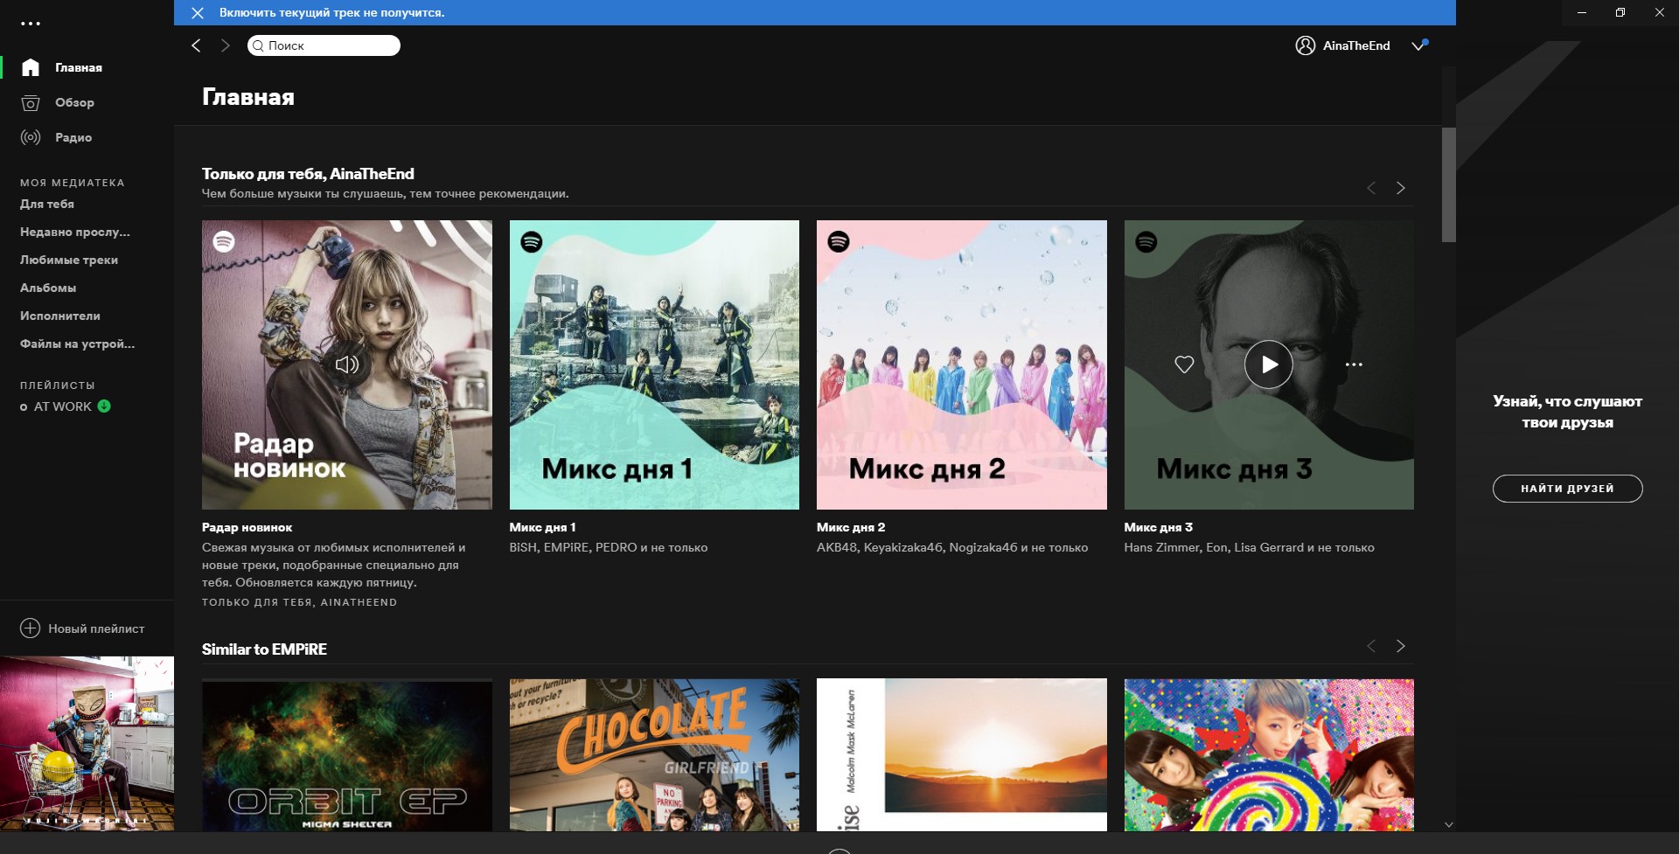Viewport: 1679px width, 854px height.
Task: Open more options for Микс дня 3
Action: pos(1354,365)
